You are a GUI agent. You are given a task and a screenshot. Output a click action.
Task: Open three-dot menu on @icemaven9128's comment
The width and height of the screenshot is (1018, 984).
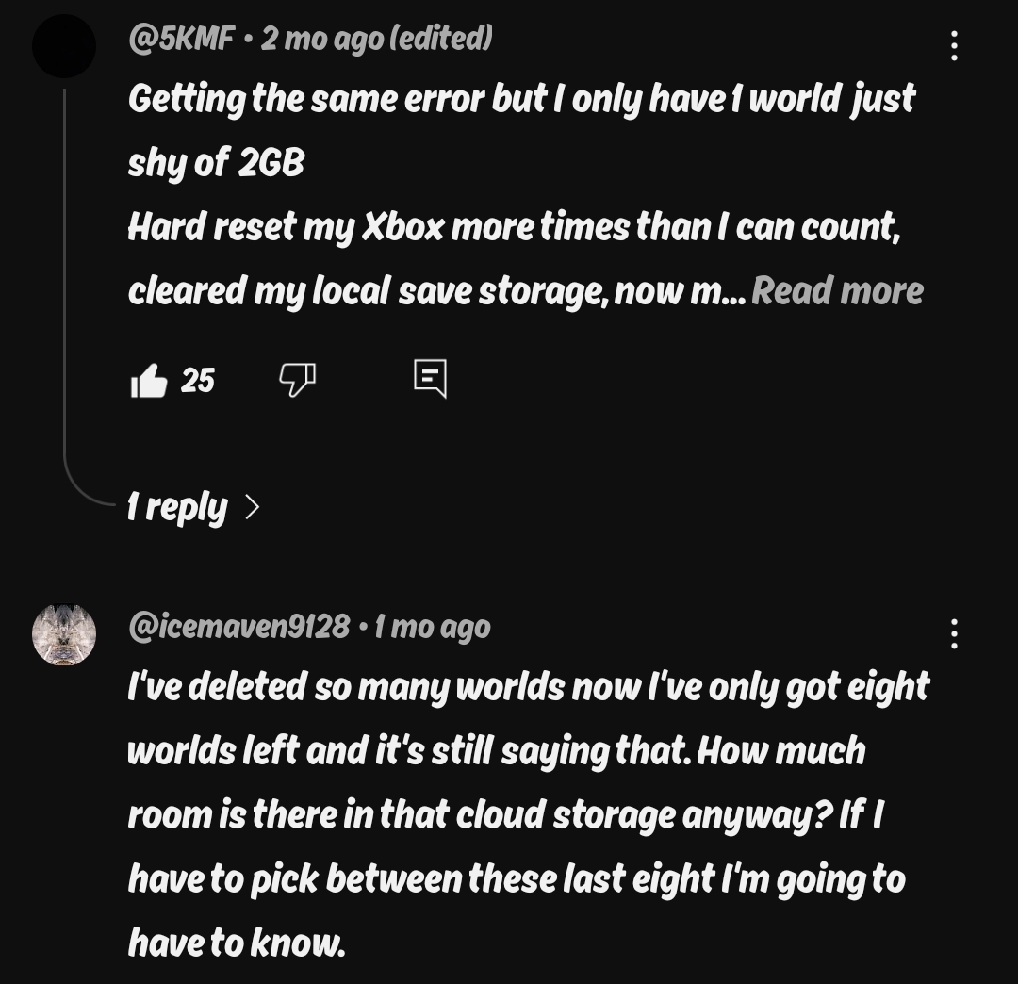click(x=954, y=633)
